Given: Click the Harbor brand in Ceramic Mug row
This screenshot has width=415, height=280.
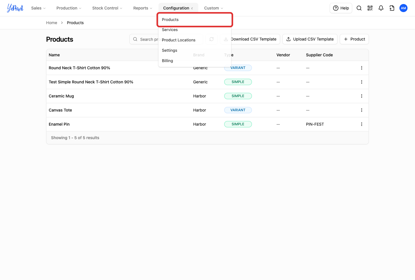Looking at the screenshot, I should [x=199, y=96].
